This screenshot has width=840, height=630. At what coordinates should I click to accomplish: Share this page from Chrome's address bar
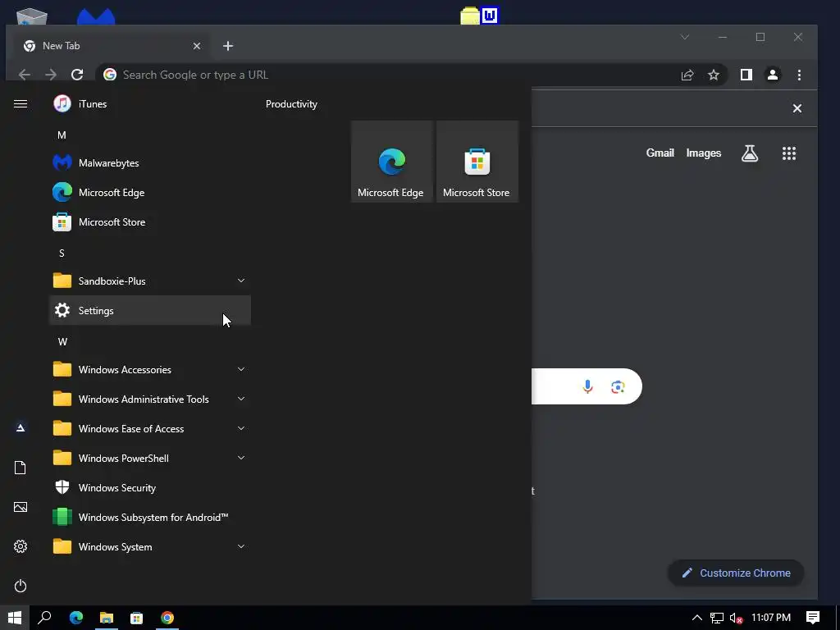click(687, 75)
